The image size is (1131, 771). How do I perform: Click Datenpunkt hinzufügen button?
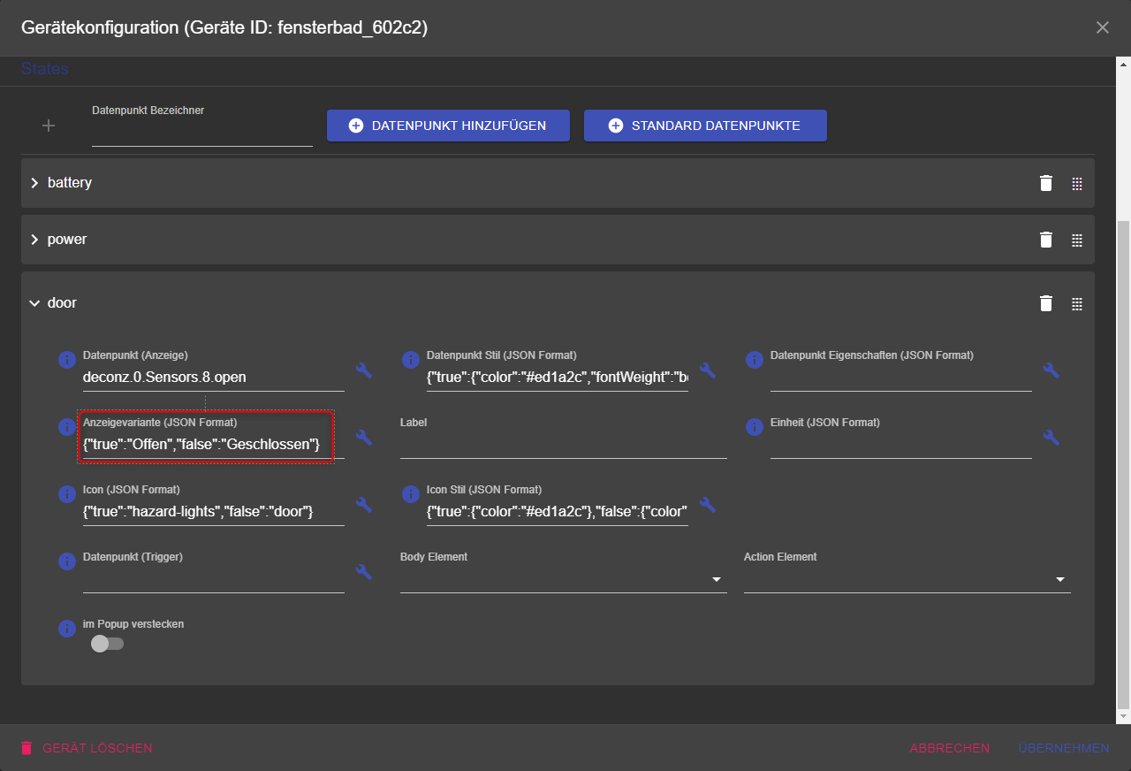448,126
